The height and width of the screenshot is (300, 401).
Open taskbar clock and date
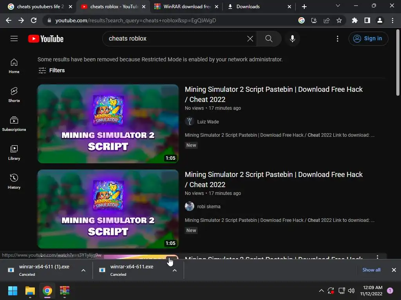(371, 291)
